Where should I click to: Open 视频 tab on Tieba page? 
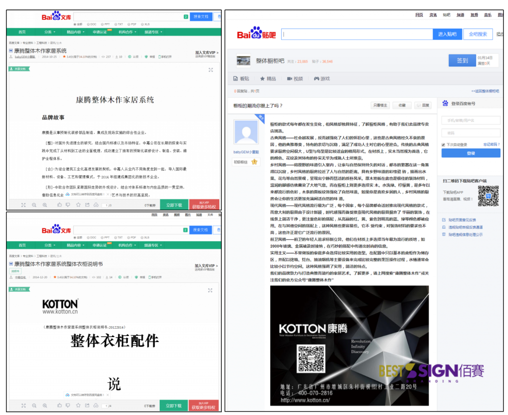pyautogui.click(x=295, y=78)
